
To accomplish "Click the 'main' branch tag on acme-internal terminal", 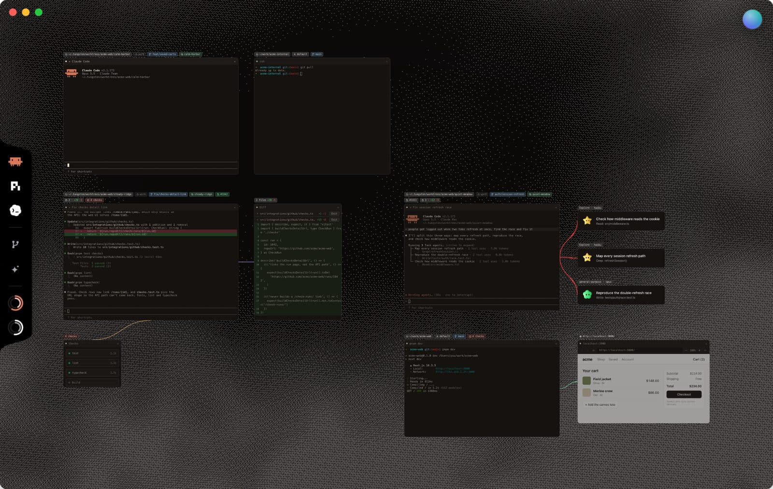I will [x=317, y=54].
